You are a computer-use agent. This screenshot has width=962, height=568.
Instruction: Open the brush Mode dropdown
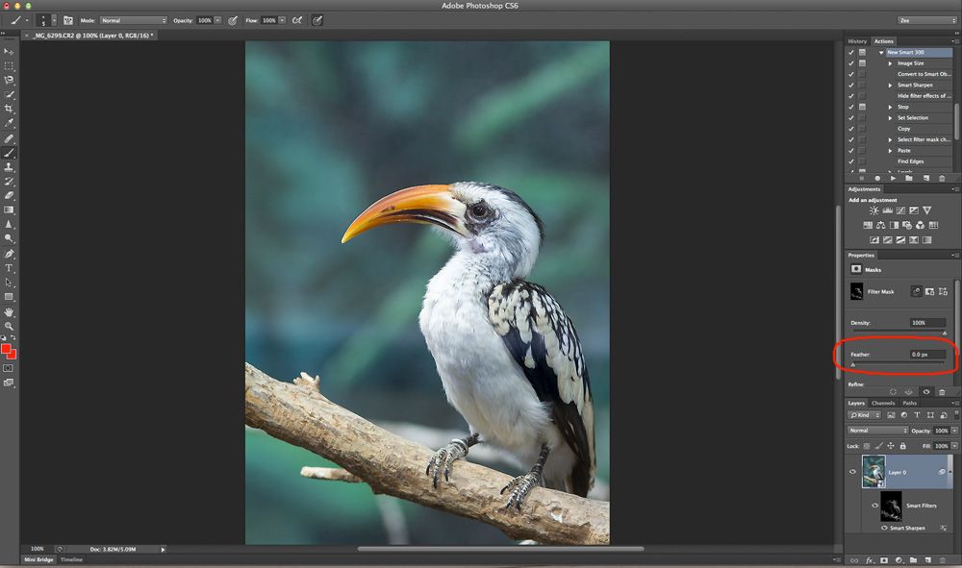(133, 20)
